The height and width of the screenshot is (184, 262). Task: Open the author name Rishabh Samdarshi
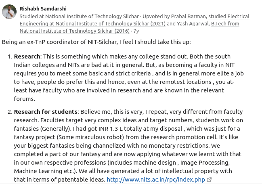pyautogui.click(x=43, y=8)
